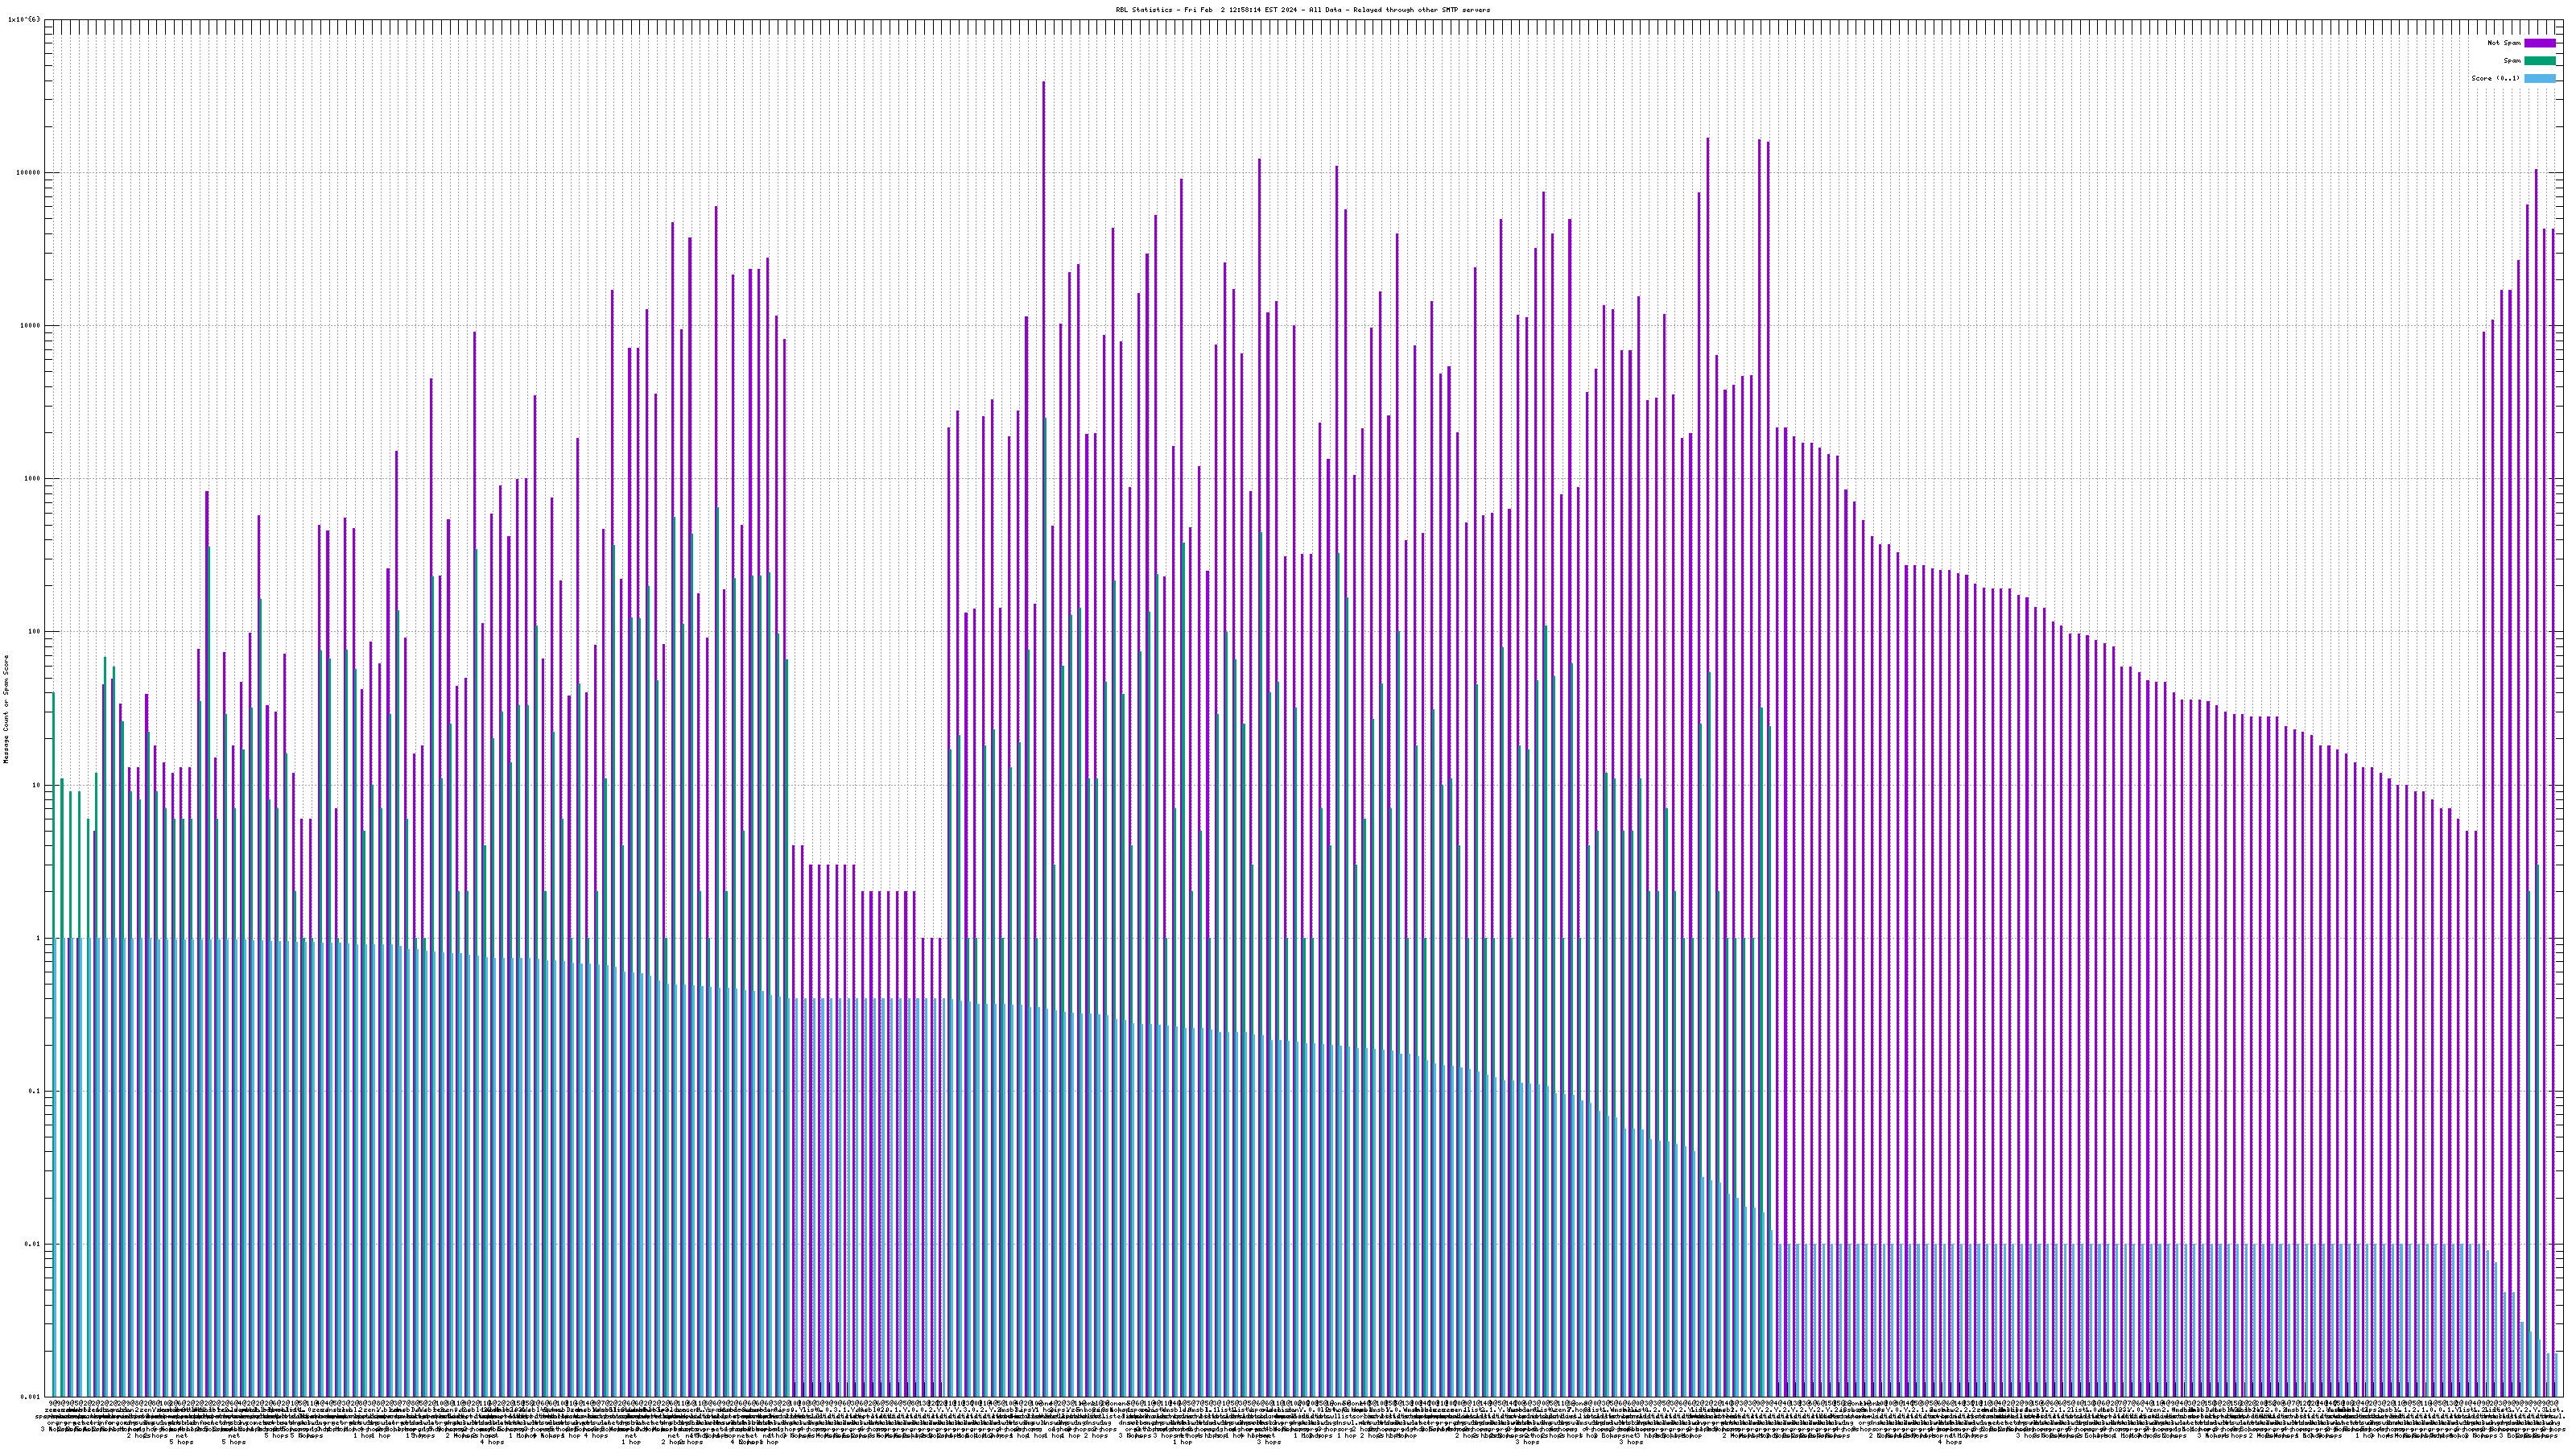Click the green Spam legend swatch
The width and height of the screenshot is (2576, 1449).
(2539, 61)
